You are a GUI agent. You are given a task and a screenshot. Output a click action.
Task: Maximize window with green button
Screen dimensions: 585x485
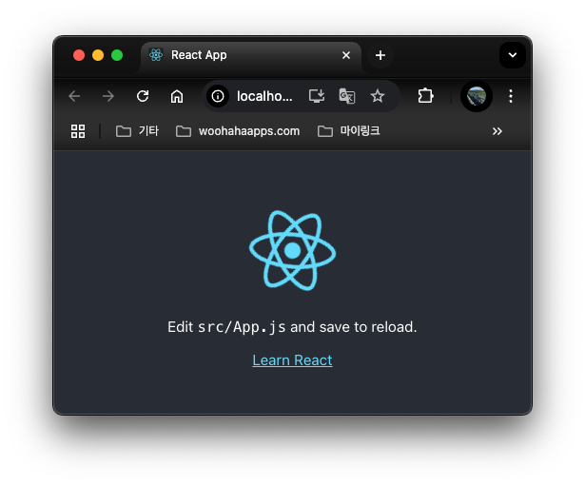pyautogui.click(x=117, y=55)
